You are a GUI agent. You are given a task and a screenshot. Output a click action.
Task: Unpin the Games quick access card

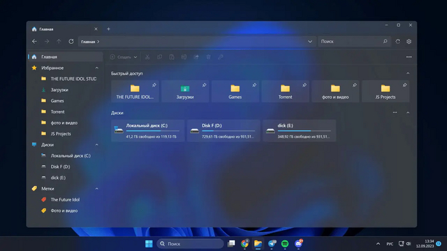[254, 85]
